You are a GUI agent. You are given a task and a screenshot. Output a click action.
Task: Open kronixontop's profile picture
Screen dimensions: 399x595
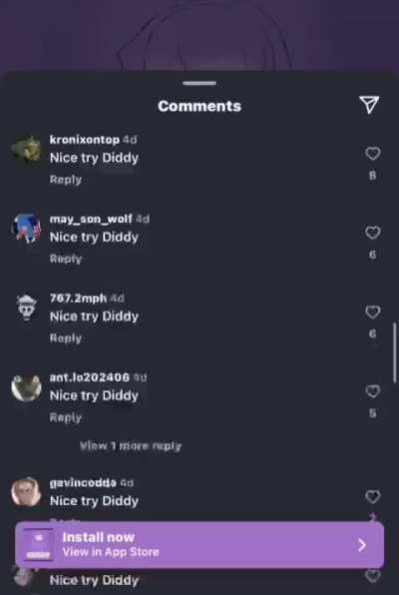pyautogui.click(x=26, y=149)
